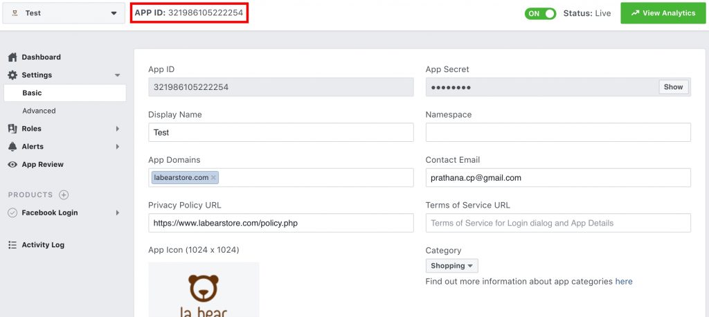Remove labearstore.com domain with its x icon
The height and width of the screenshot is (317, 709).
click(x=213, y=178)
